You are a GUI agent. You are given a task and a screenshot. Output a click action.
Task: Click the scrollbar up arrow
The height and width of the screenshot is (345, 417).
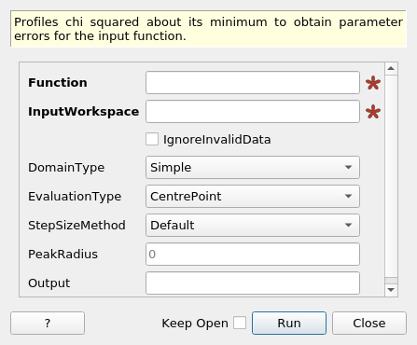[x=391, y=69]
